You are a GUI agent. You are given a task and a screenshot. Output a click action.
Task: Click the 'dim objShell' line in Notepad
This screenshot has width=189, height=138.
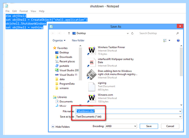point(16,16)
